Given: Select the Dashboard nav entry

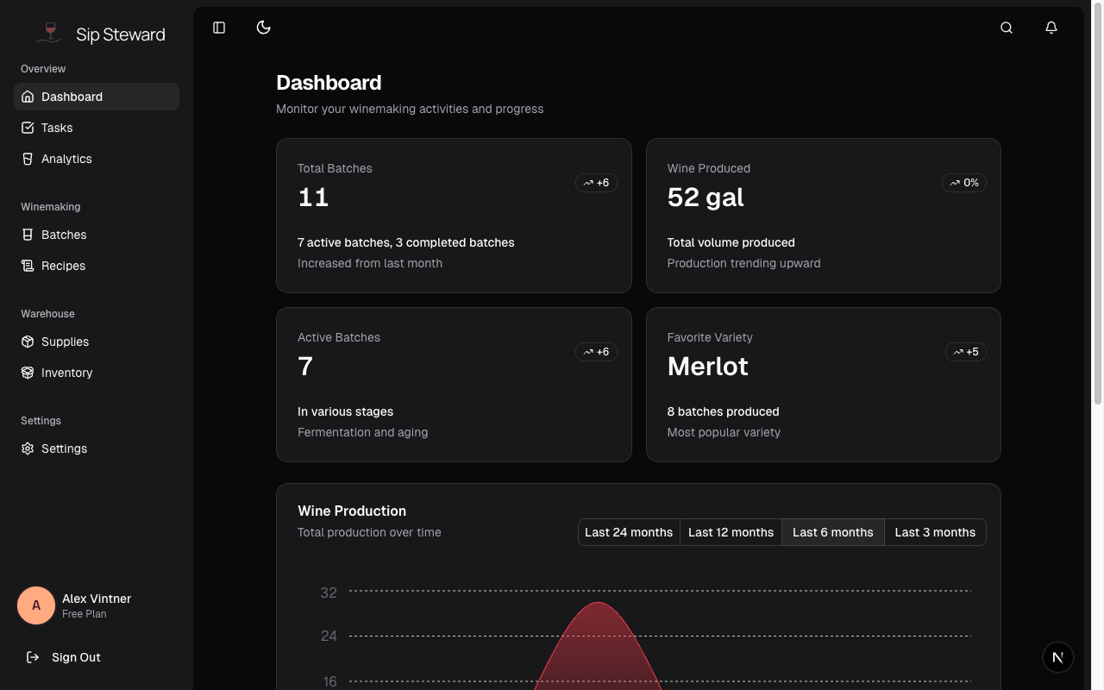Looking at the screenshot, I should tap(72, 97).
